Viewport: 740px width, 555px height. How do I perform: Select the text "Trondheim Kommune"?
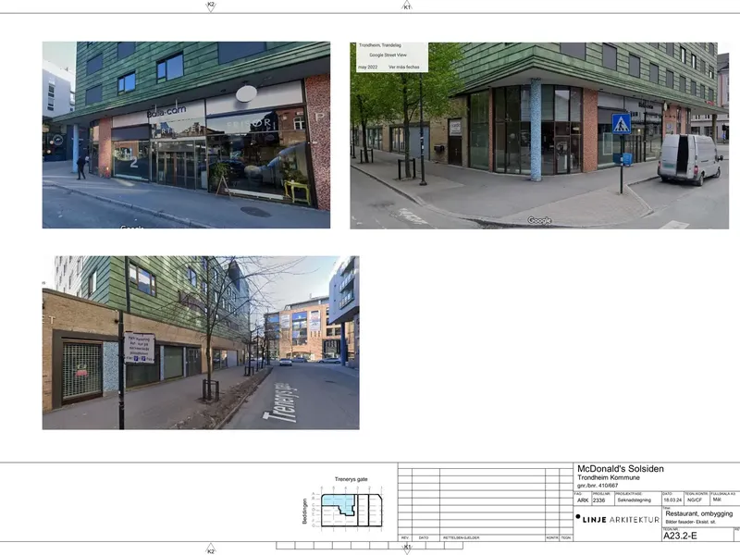(609, 477)
